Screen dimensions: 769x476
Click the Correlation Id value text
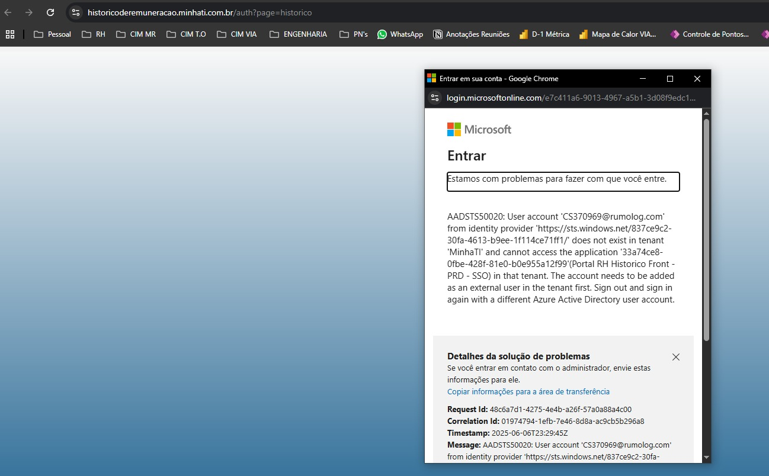573,422
